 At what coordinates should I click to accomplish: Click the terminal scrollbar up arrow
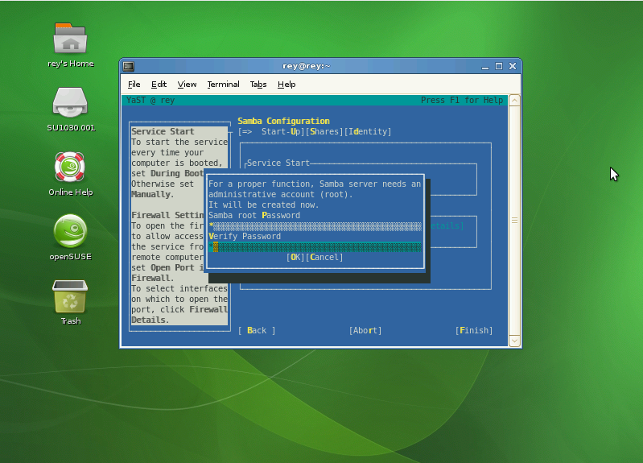(x=514, y=101)
